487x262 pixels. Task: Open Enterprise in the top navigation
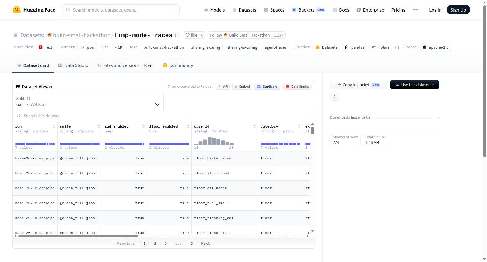(370, 10)
